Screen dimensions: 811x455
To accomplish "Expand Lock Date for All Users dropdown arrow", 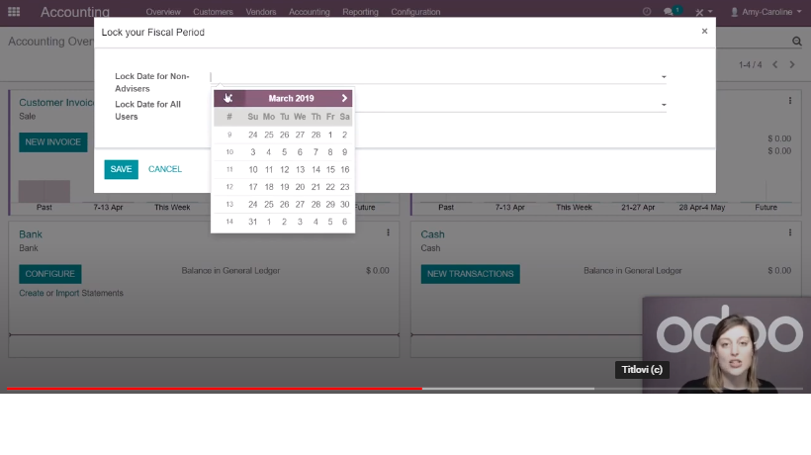I will [x=664, y=105].
